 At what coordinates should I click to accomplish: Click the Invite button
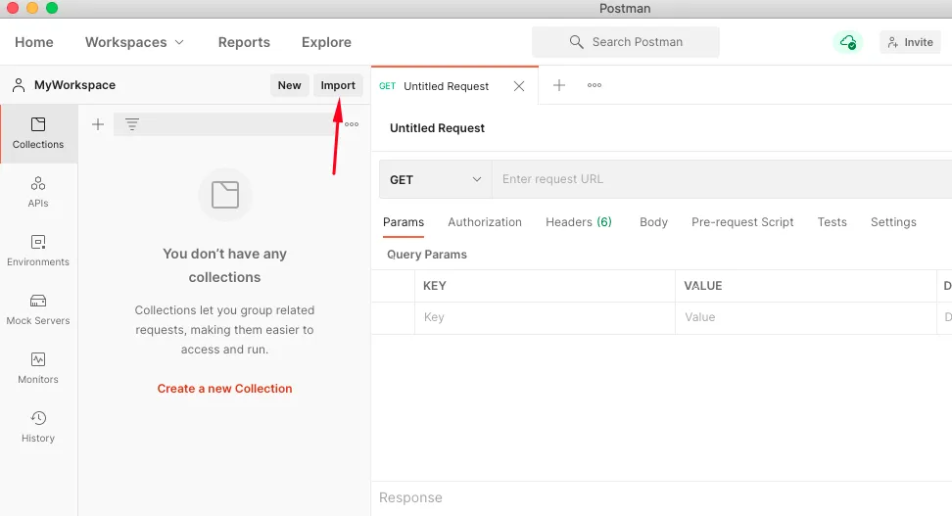pos(910,42)
